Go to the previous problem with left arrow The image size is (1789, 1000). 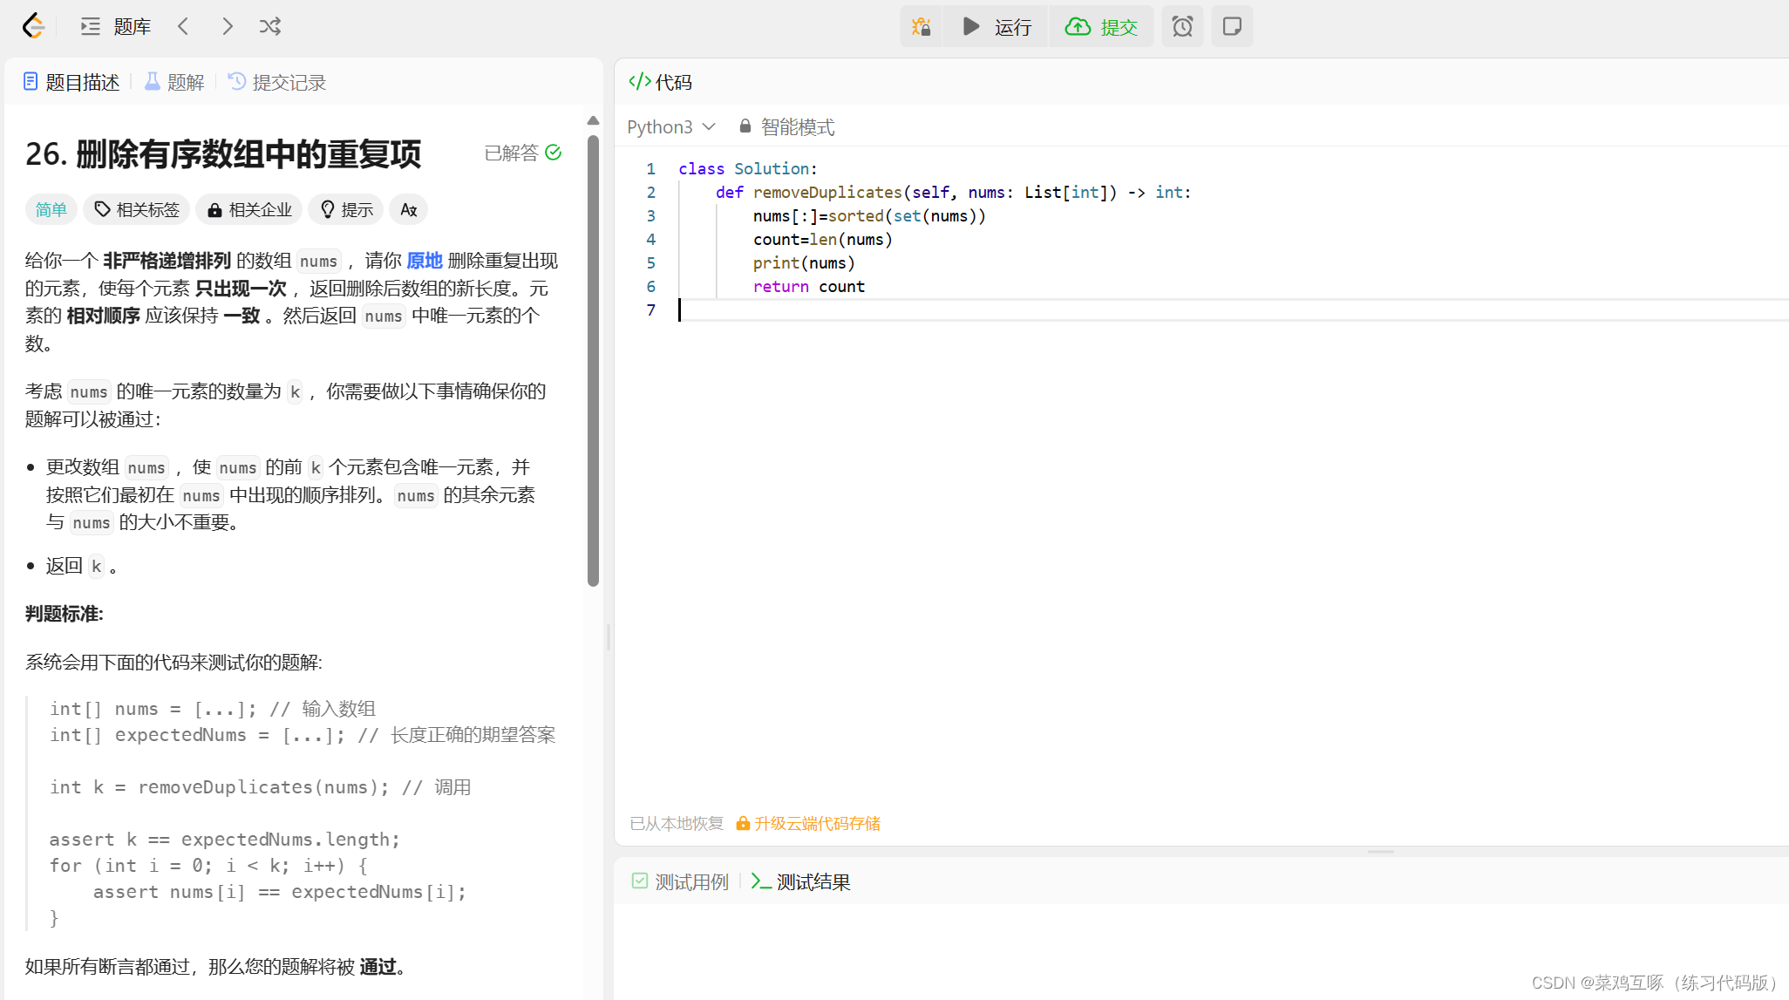[183, 26]
